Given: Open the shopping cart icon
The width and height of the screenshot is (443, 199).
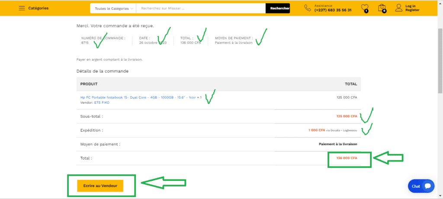Looking at the screenshot, I should point(382,8).
